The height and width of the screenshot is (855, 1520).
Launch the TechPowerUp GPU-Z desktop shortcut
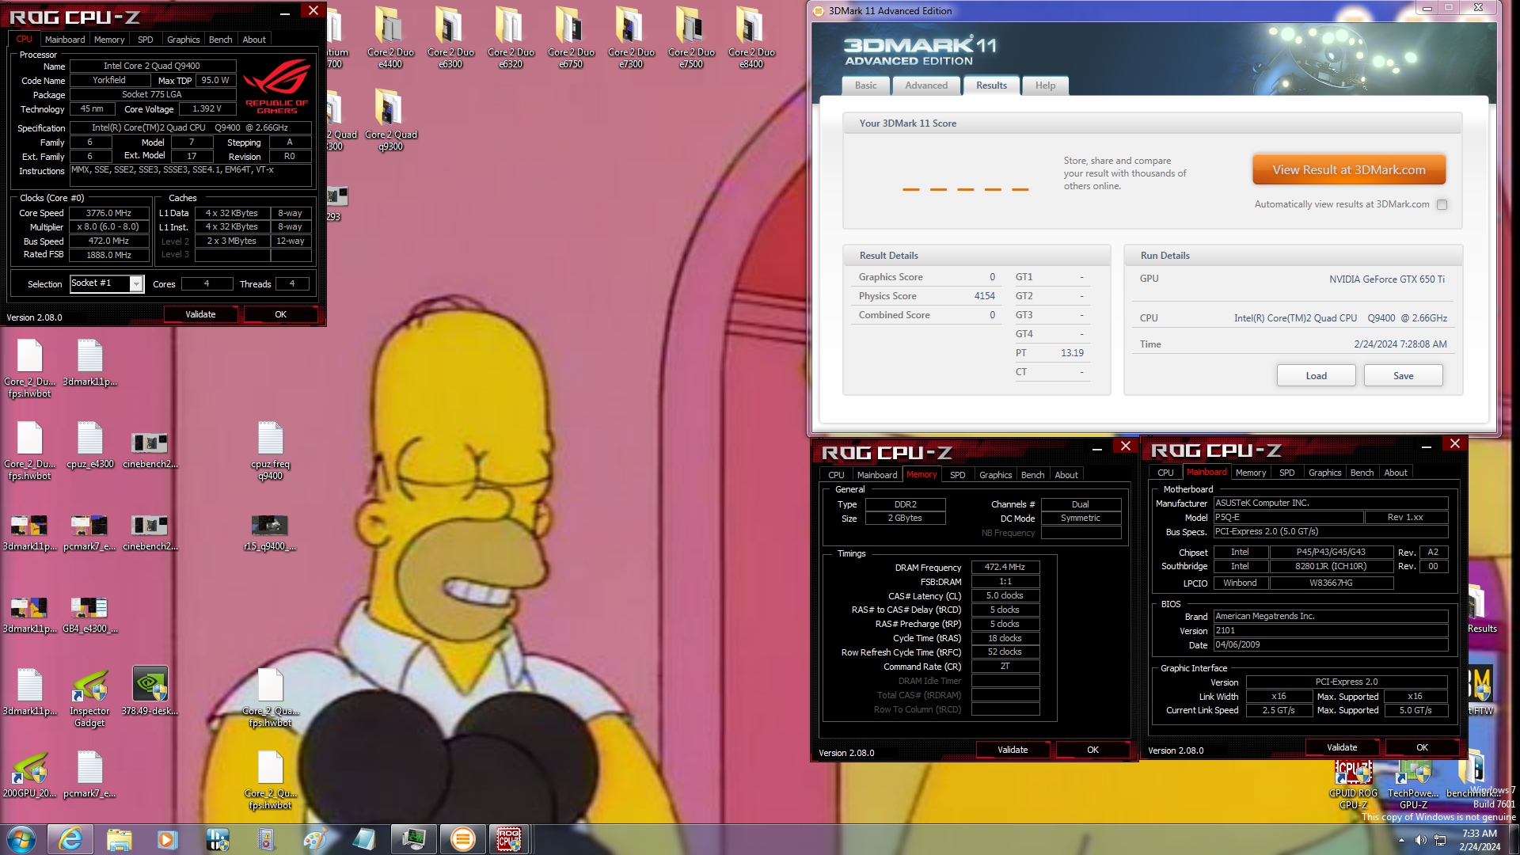point(1413,784)
